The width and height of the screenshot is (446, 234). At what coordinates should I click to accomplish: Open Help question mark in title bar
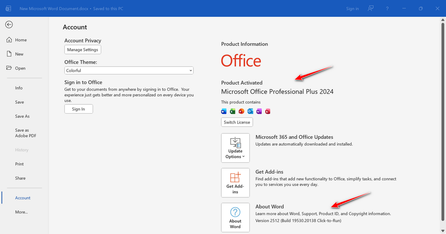pyautogui.click(x=387, y=8)
